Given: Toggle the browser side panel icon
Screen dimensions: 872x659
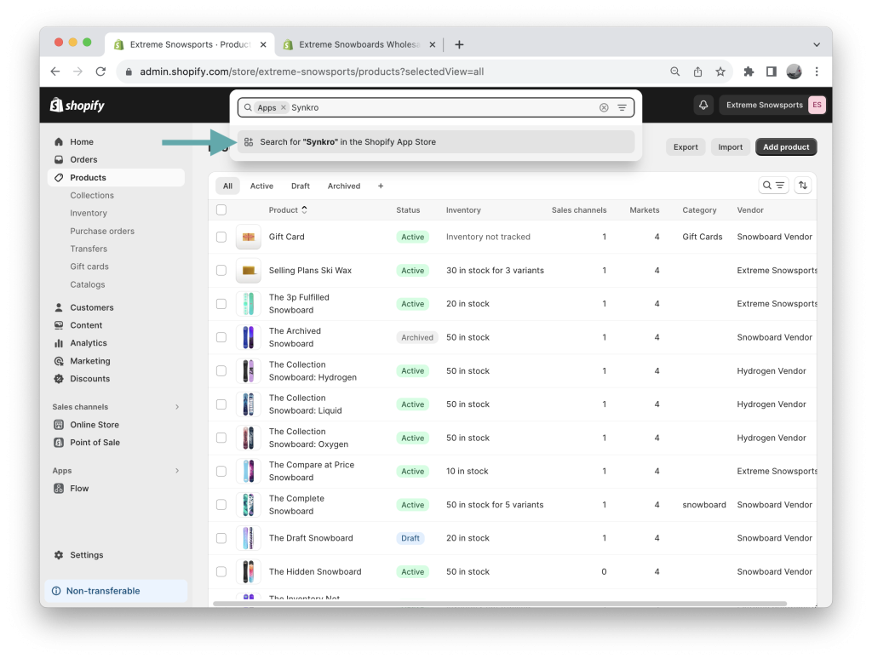Looking at the screenshot, I should [x=771, y=72].
